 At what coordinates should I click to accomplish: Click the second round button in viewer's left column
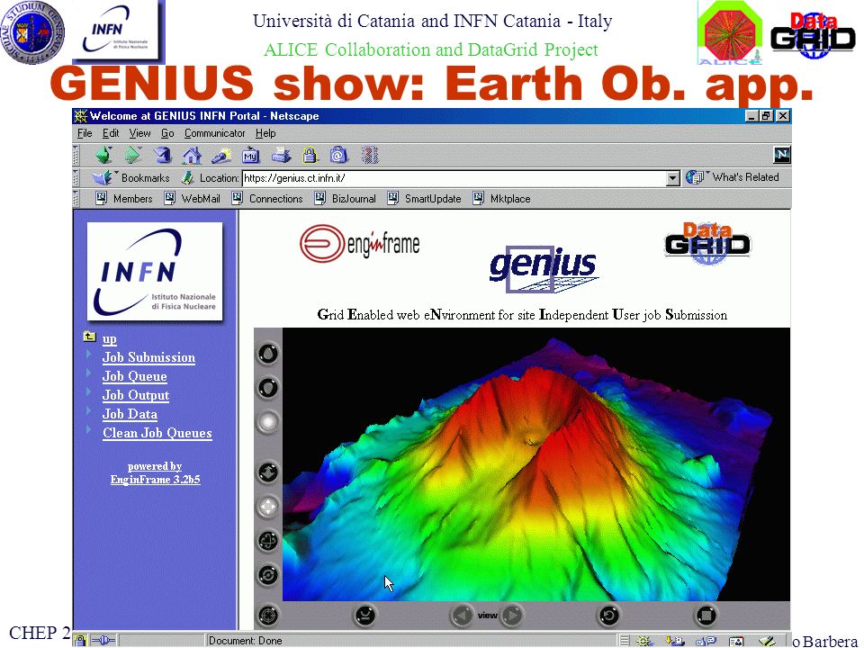pos(268,388)
